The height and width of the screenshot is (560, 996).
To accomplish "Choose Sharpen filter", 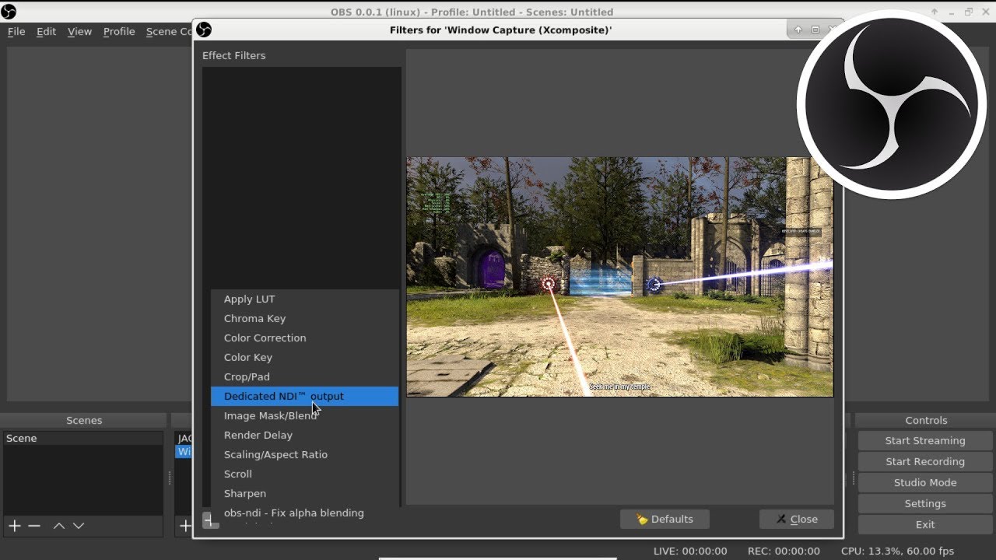I will pos(304,493).
